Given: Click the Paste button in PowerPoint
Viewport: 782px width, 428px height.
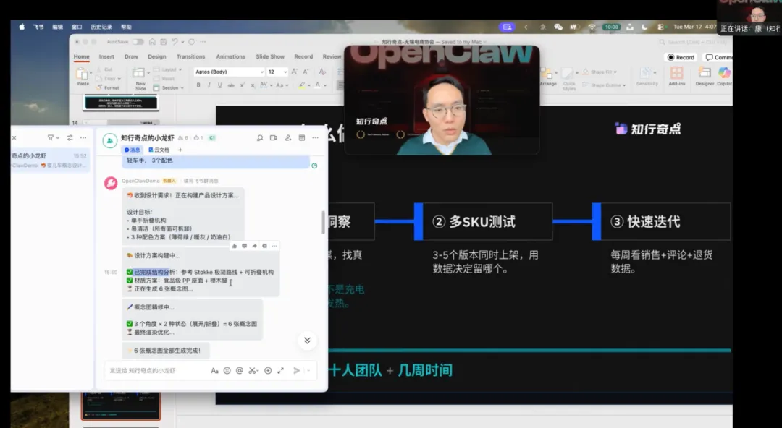Looking at the screenshot, I should pyautogui.click(x=83, y=77).
